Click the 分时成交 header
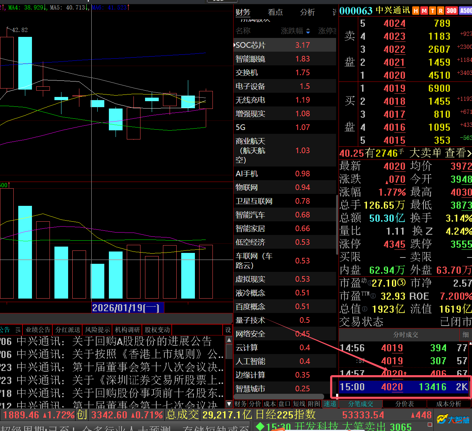472x431 pixels. click(406, 335)
